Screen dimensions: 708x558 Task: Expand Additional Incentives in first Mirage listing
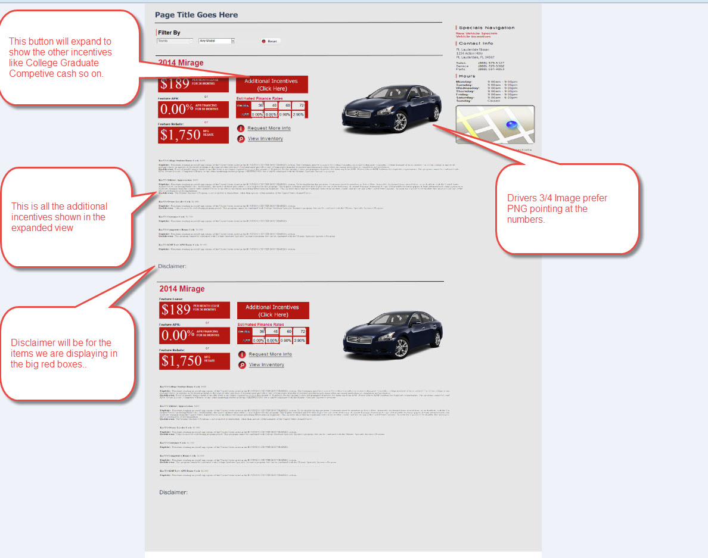pyautogui.click(x=271, y=85)
